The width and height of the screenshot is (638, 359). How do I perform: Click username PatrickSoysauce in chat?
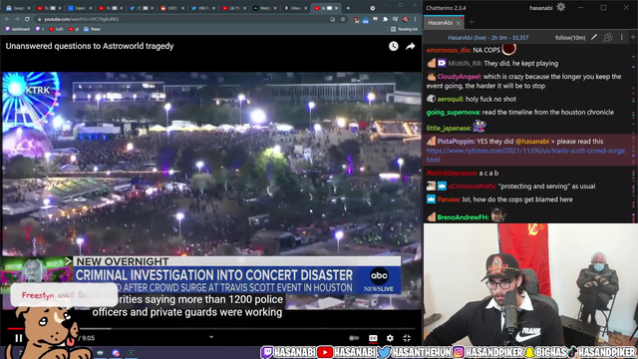click(x=452, y=173)
